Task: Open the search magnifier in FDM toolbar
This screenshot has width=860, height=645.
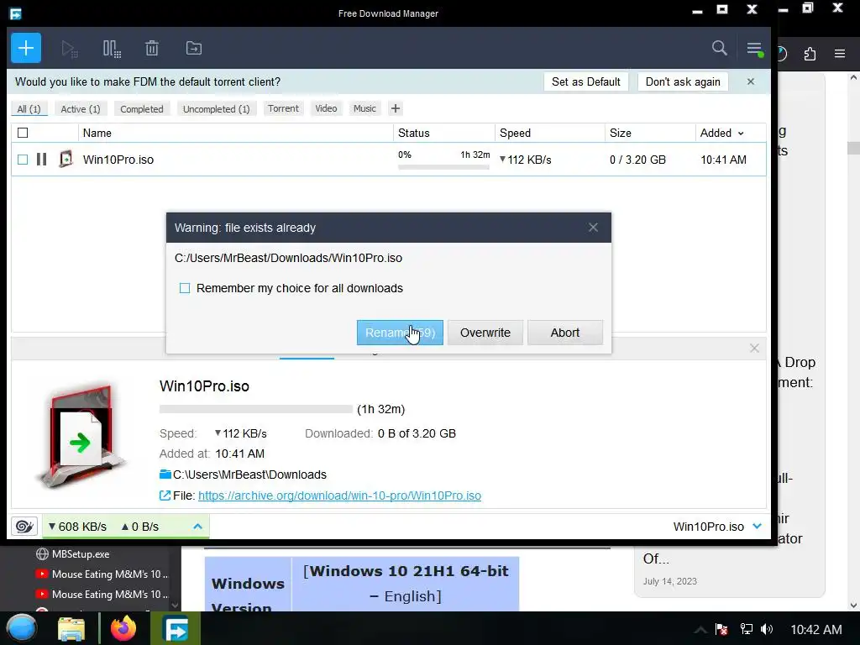Action: (x=719, y=48)
